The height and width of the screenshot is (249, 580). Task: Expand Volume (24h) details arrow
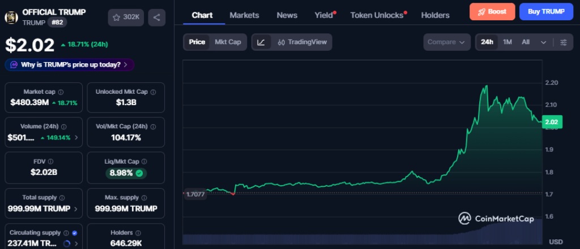pyautogui.click(x=76, y=138)
